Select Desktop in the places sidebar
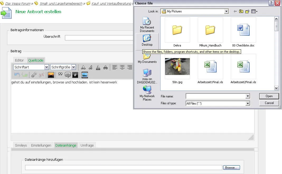This screenshot has height=174, width=282. [x=147, y=40]
